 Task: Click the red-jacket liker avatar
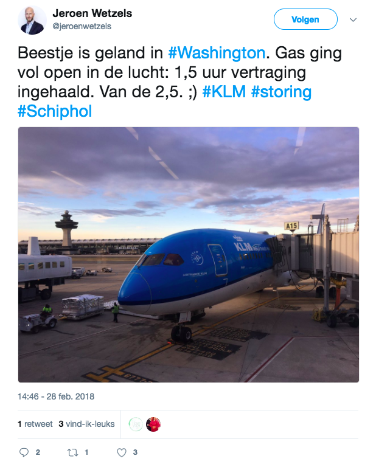coord(153,424)
